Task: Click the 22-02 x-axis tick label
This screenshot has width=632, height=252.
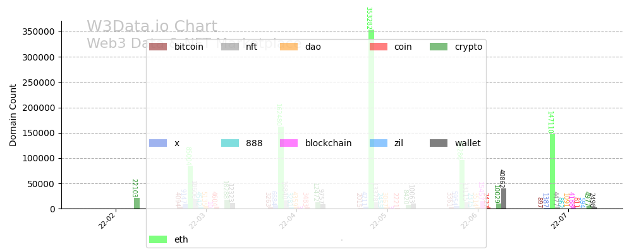Action: coord(107,220)
